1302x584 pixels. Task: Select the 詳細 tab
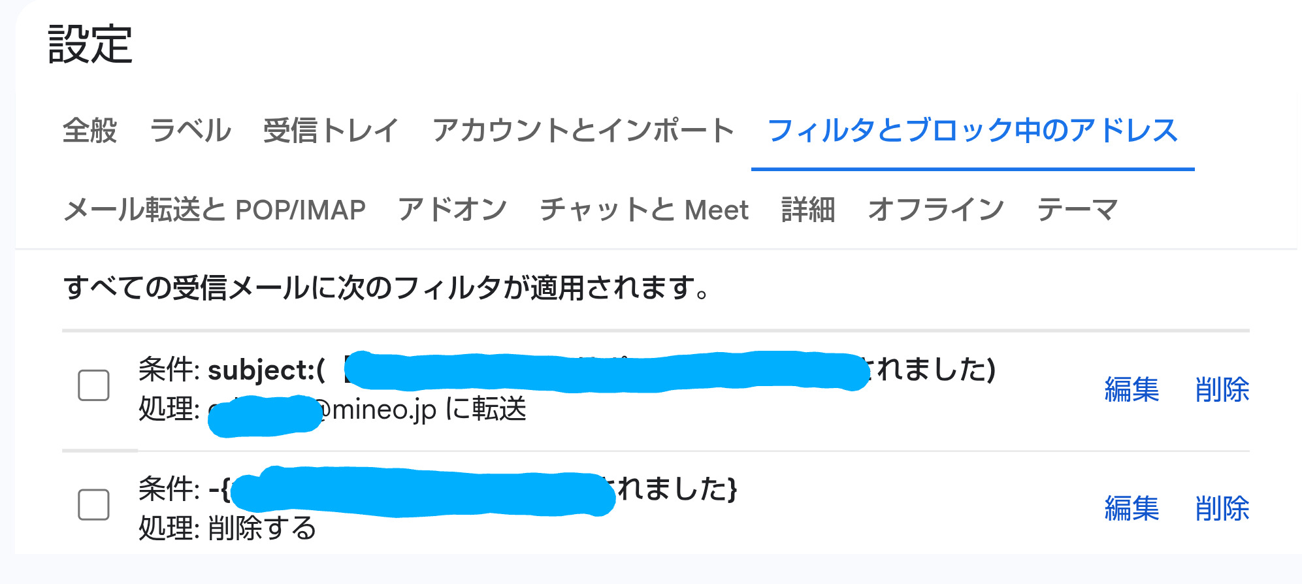pos(808,210)
